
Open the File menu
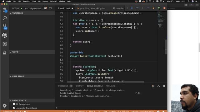[14, 1]
